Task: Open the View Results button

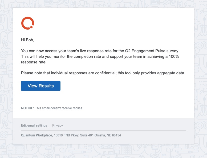Action: pos(41,86)
